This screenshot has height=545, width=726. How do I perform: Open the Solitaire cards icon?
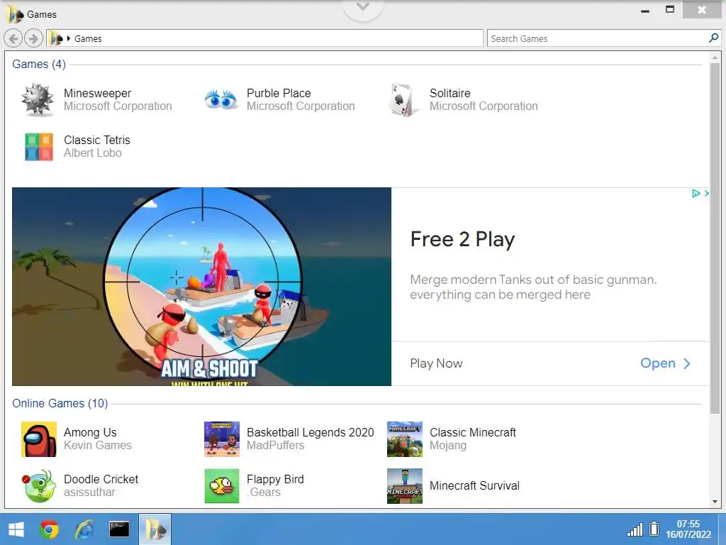403,99
